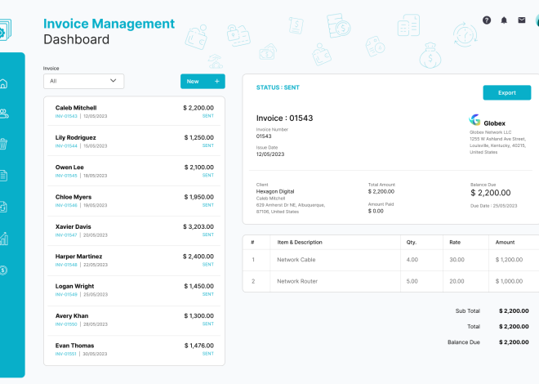Click invoice number link INV-01547
The width and height of the screenshot is (539, 384).
pyautogui.click(x=66, y=235)
